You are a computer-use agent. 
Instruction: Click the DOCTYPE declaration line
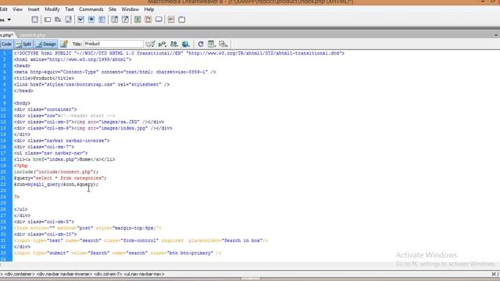(179, 53)
